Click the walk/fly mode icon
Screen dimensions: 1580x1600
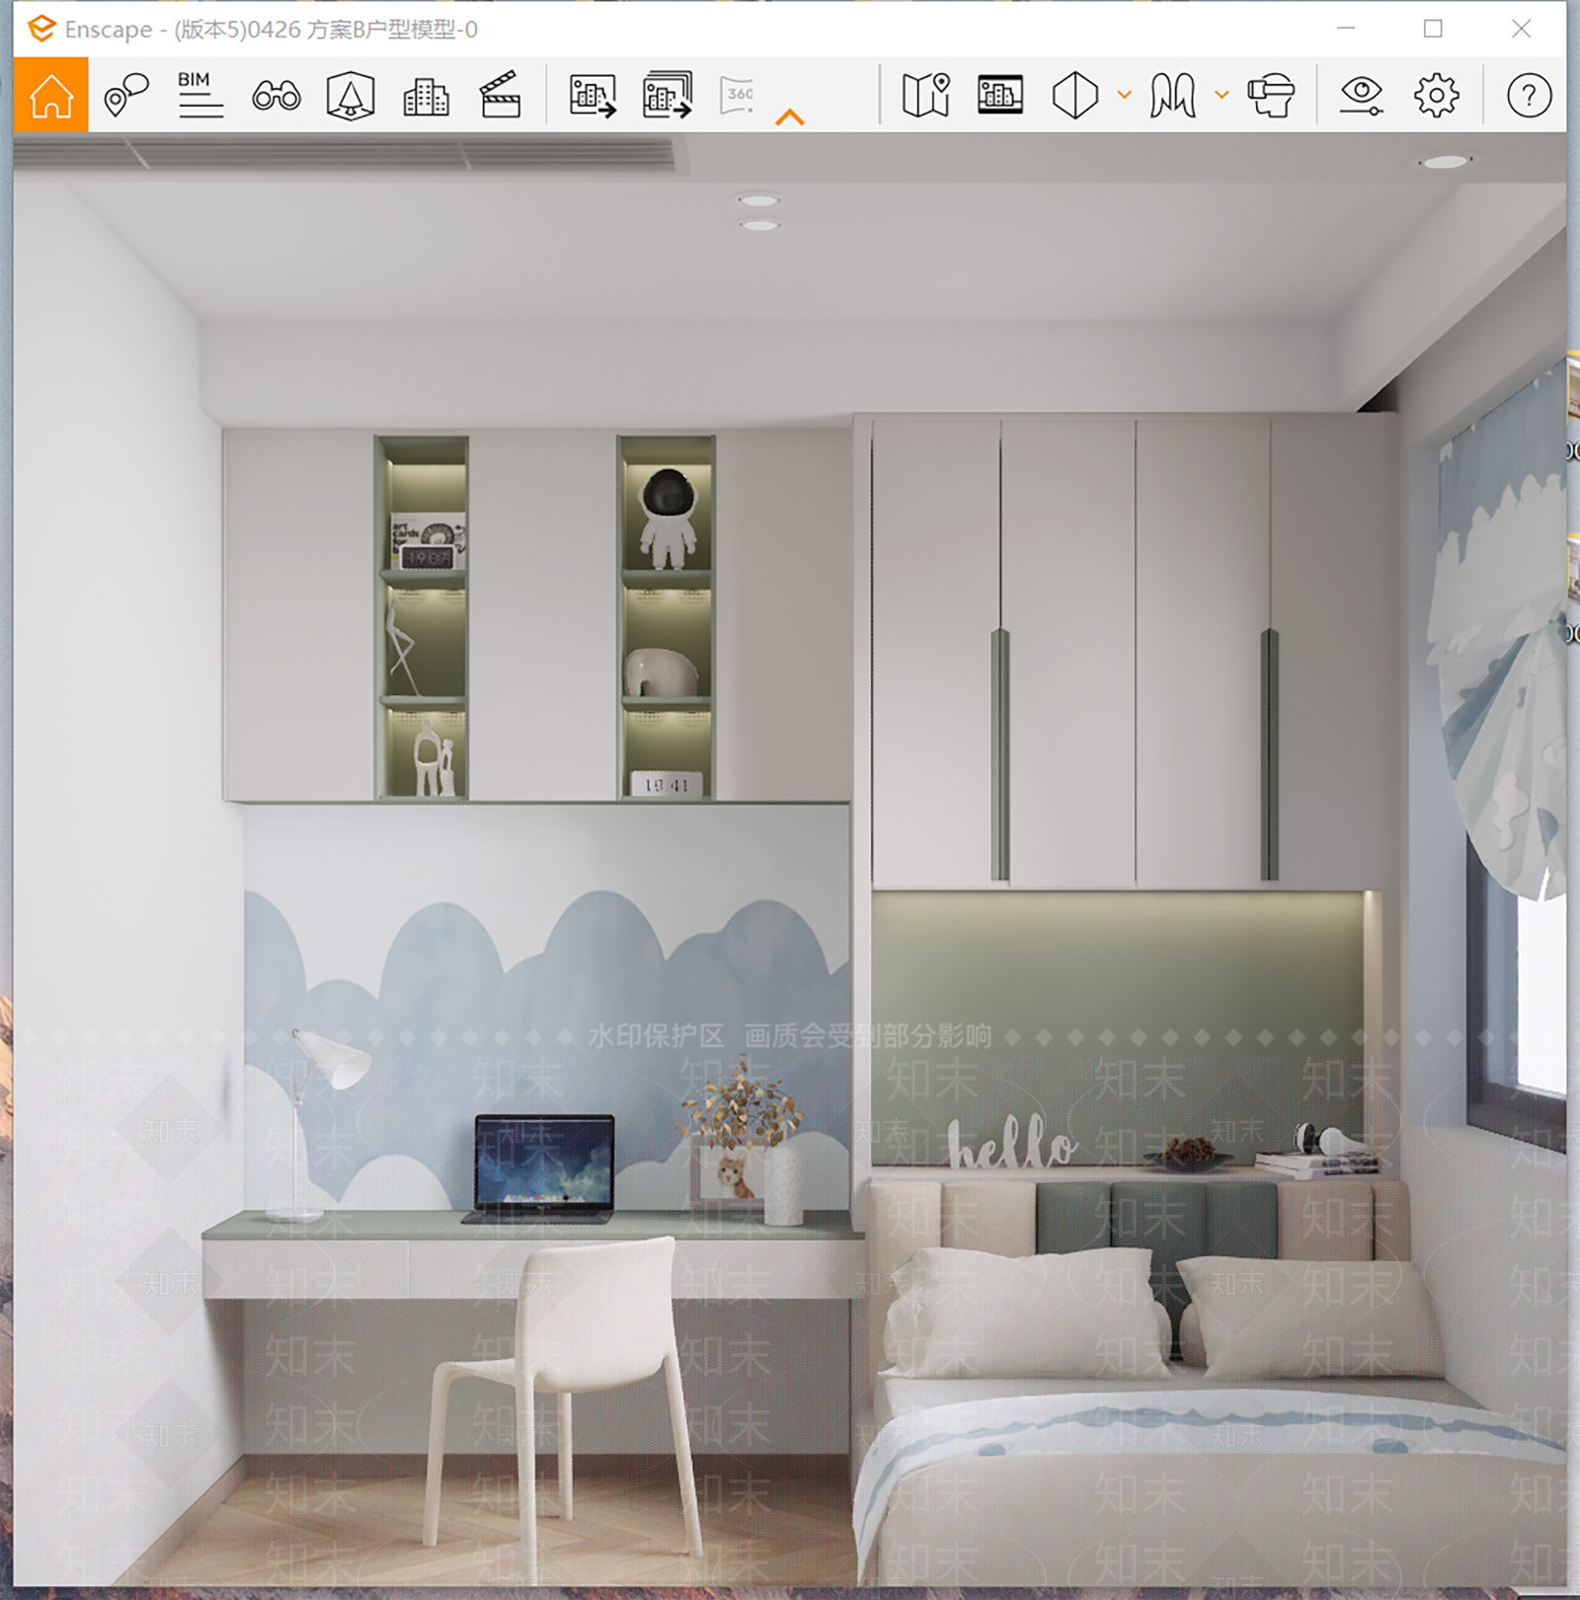[x=1172, y=96]
